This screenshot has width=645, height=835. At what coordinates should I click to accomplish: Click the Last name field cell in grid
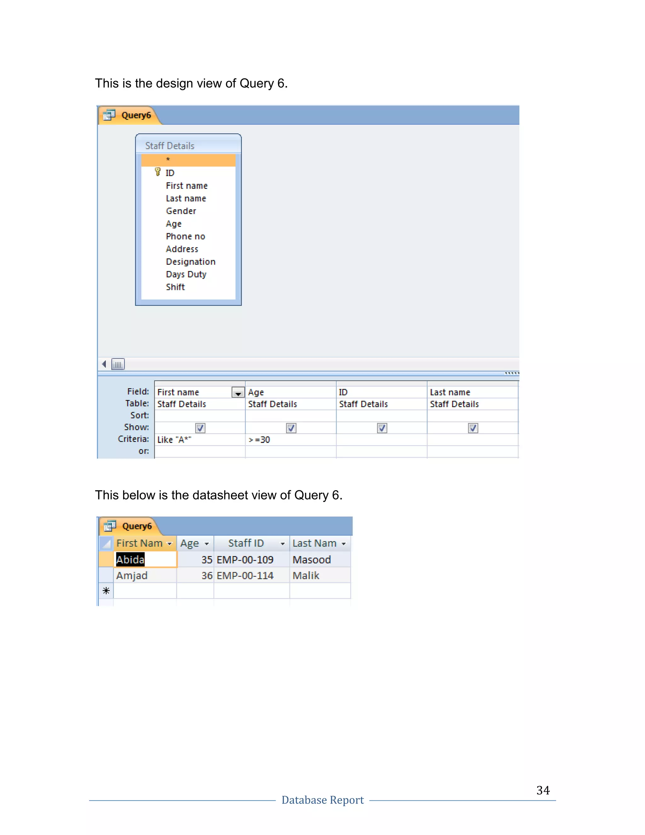tap(473, 392)
